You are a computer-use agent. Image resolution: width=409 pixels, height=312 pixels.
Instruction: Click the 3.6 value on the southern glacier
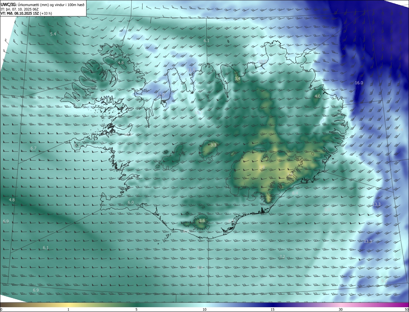point(202,221)
